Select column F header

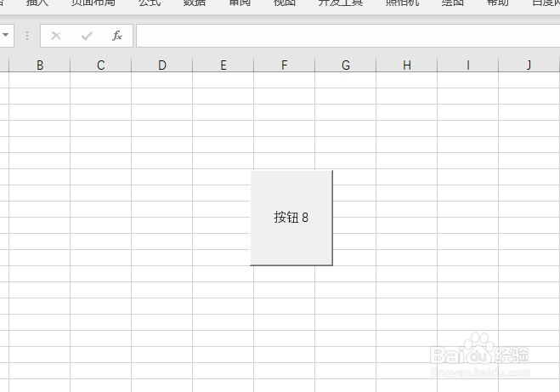(285, 65)
